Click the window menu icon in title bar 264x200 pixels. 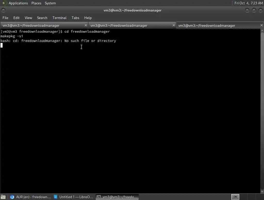coord(3,11)
